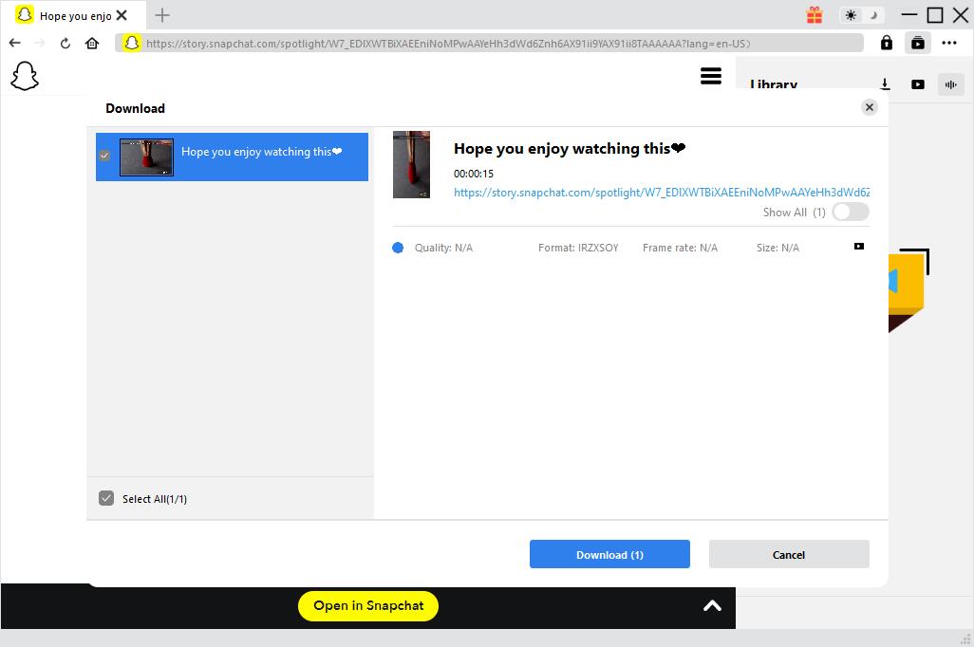Click the lock icon beside address bar
This screenshot has width=974, height=647.
point(886,43)
